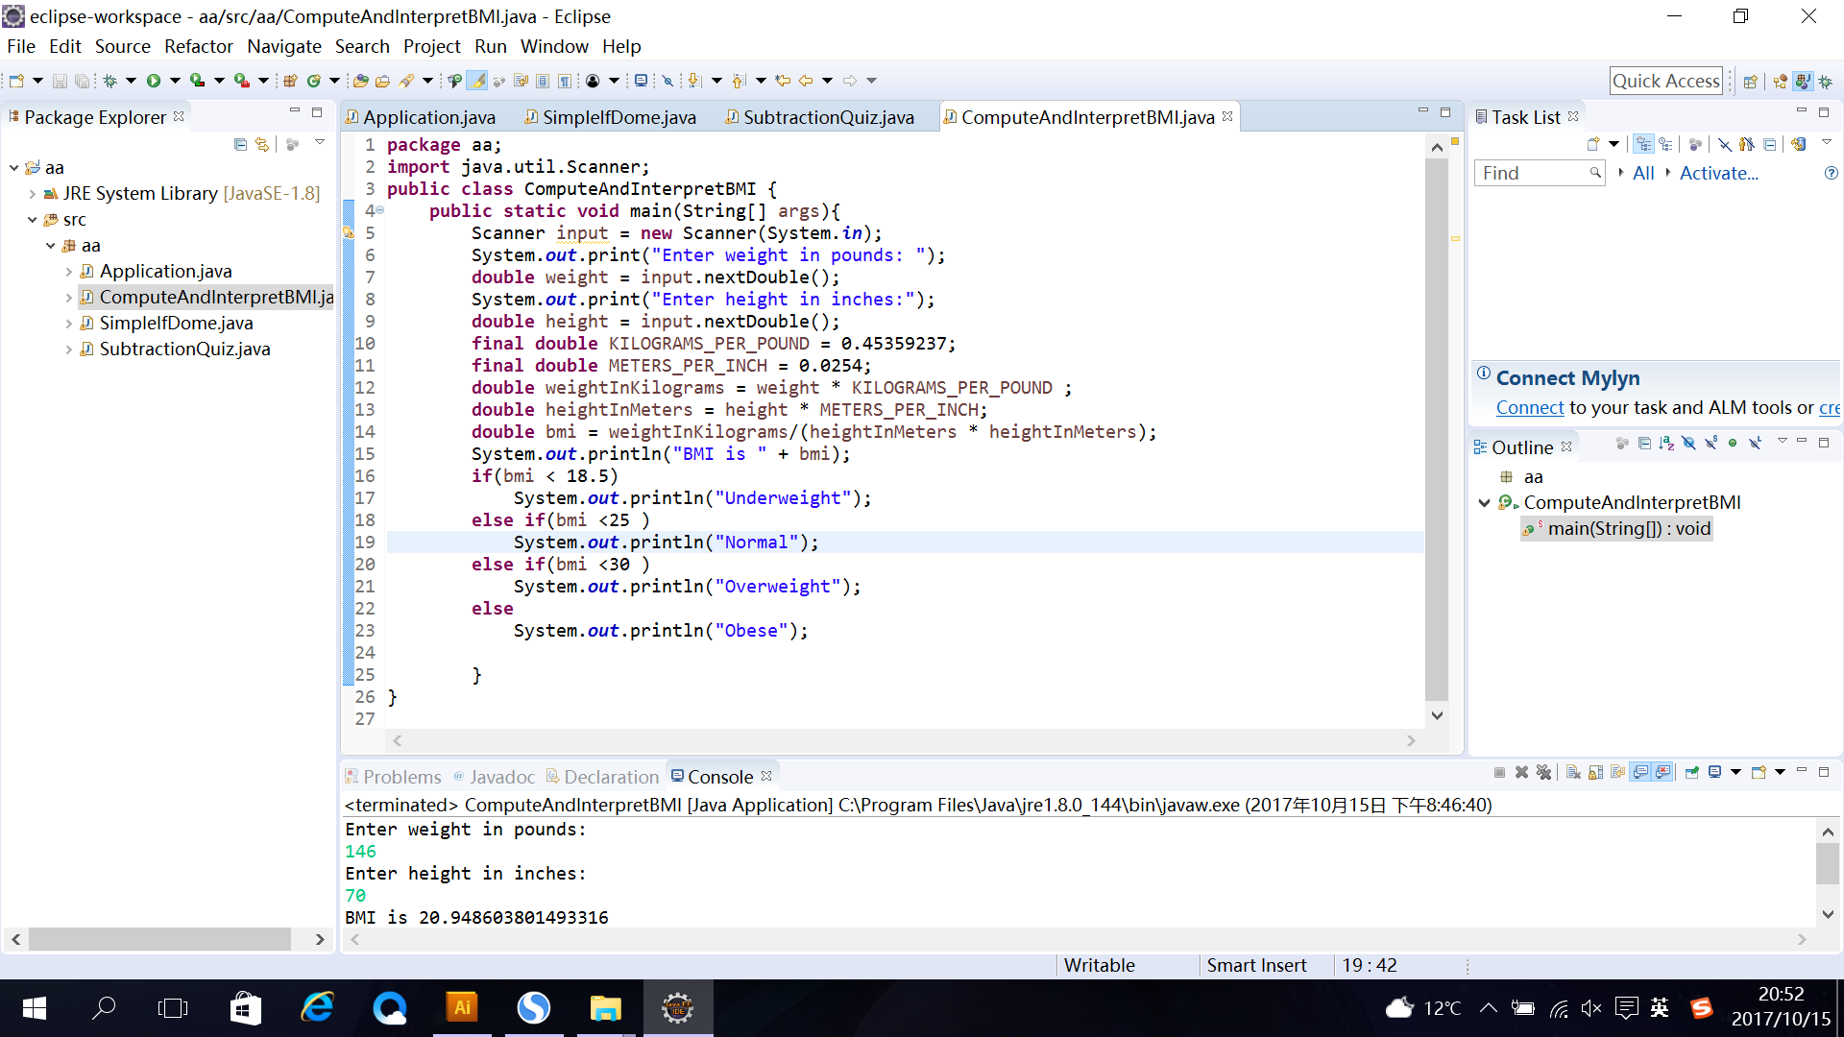Open the Window menu
This screenshot has height=1037, width=1844.
(x=554, y=46)
